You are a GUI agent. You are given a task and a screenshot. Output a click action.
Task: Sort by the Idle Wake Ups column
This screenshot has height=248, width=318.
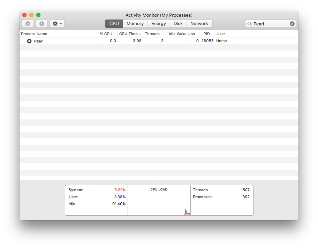tap(182, 34)
